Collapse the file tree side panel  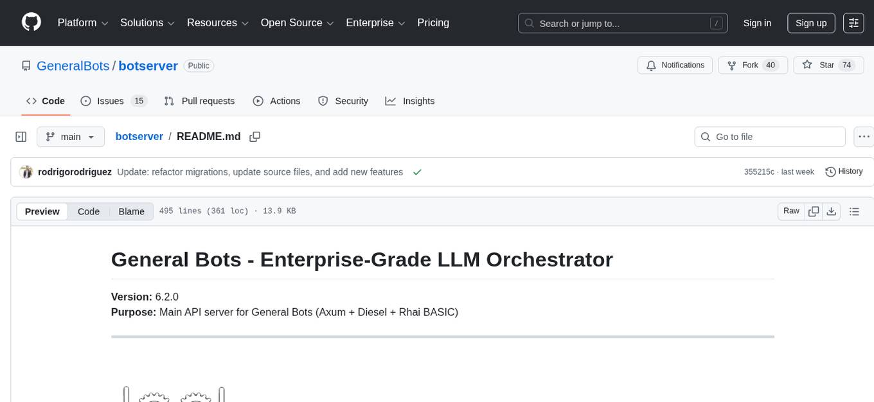pos(21,137)
